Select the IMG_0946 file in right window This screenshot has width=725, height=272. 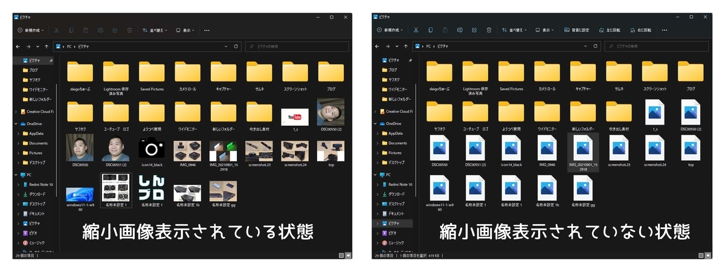547,151
